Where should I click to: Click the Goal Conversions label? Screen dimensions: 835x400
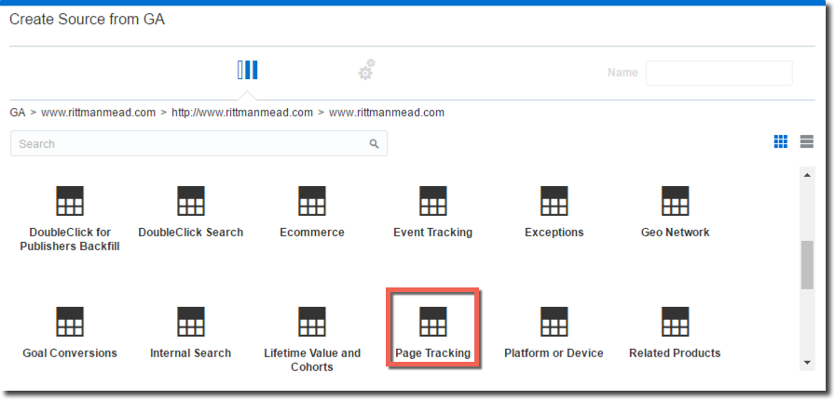click(70, 353)
